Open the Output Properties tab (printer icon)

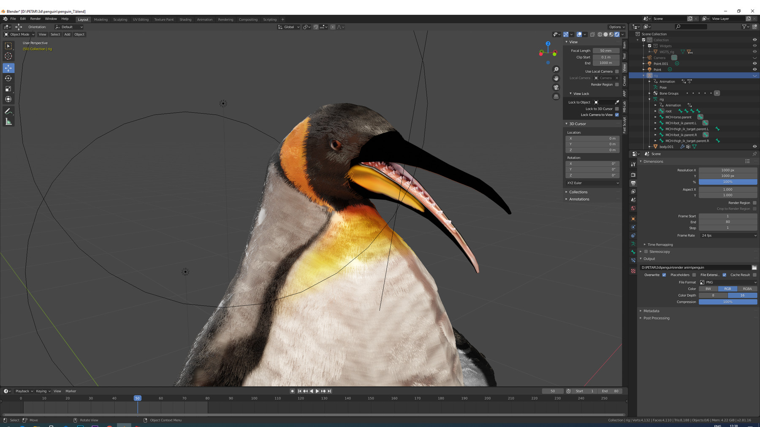[633, 183]
